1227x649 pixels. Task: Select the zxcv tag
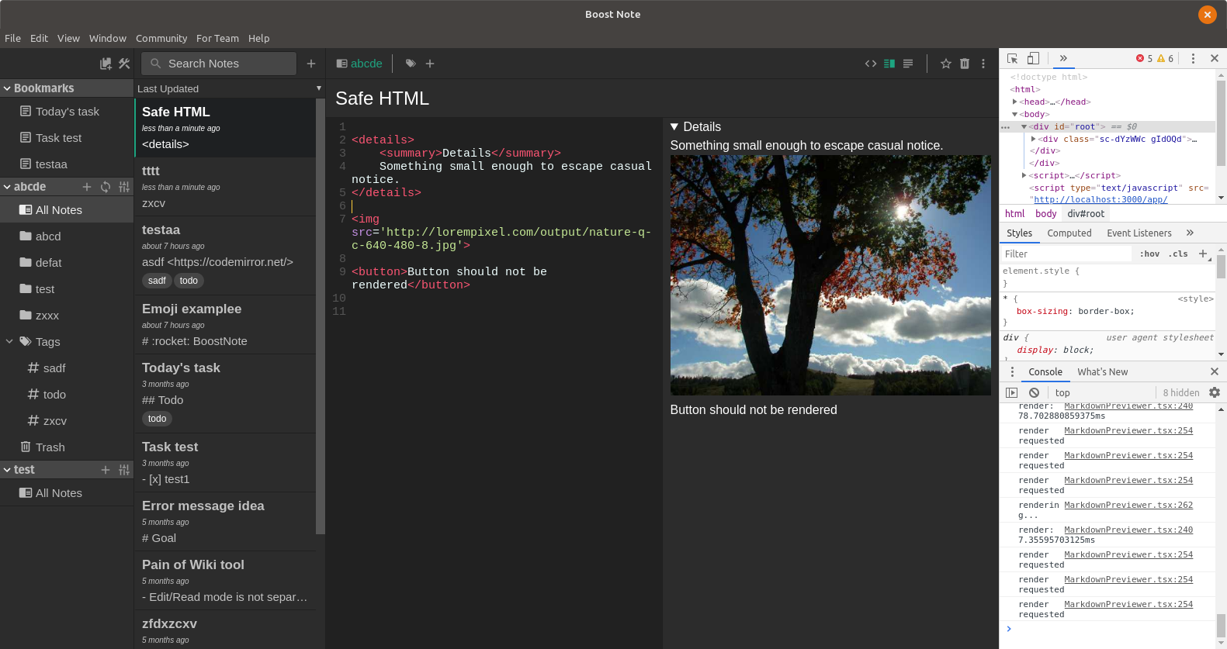point(67,421)
